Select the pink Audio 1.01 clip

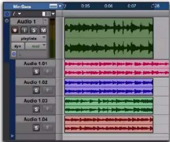click(x=117, y=68)
